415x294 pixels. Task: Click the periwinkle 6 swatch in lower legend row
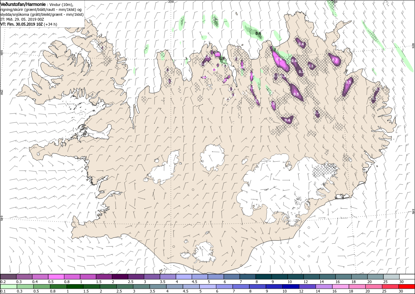[224, 287]
